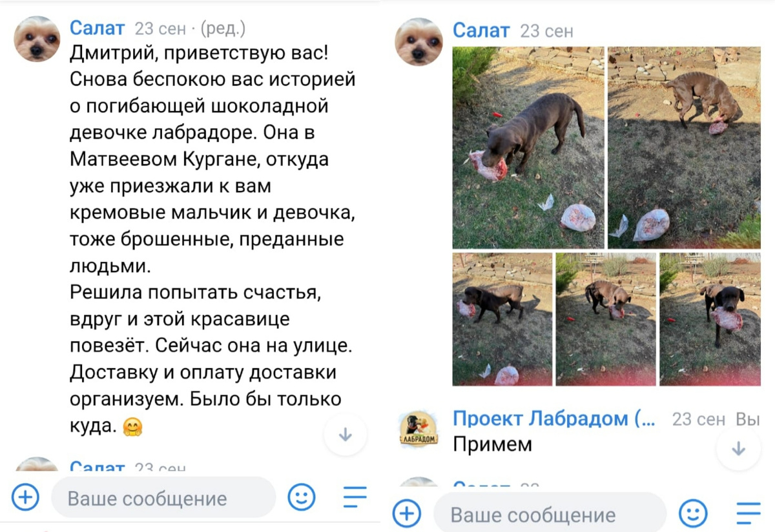775x532 pixels.
Task: Tap the plus attachment icon in right chat
Action: click(407, 514)
